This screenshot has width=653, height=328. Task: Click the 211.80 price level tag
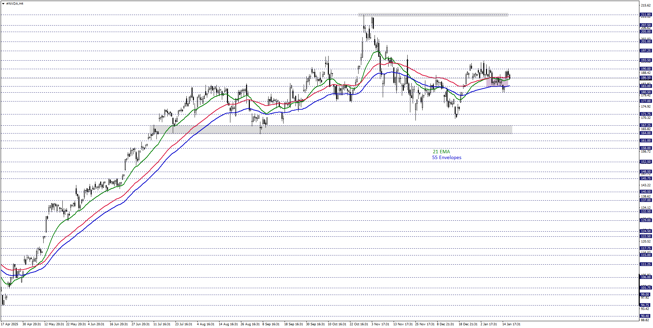click(646, 15)
